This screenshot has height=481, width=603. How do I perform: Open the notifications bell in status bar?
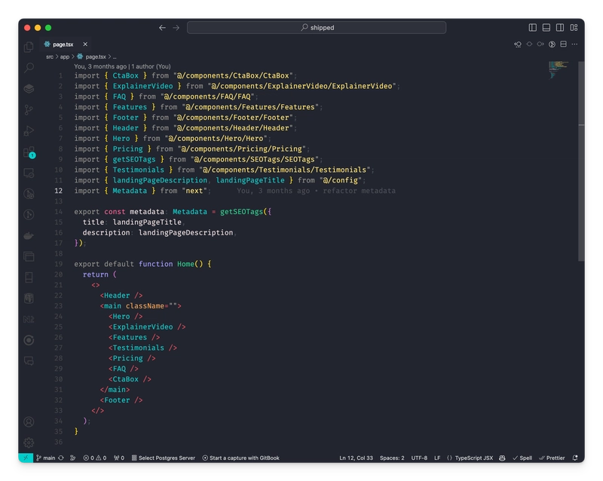click(x=575, y=458)
